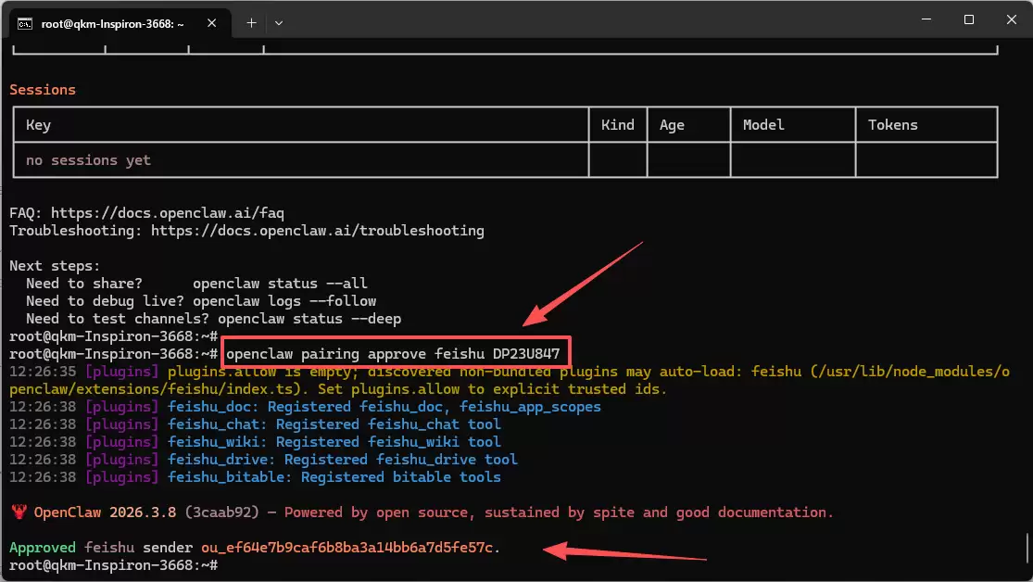Click the last shell prompt line
The width and height of the screenshot is (1033, 582).
tap(113, 565)
